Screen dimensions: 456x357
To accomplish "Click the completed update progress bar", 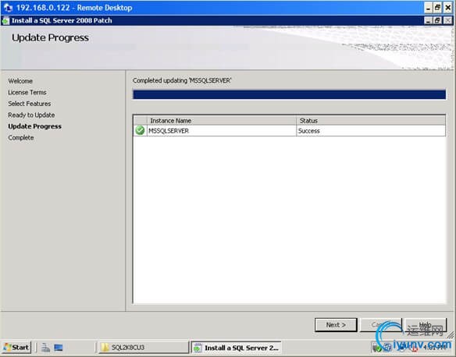I will 290,94.
